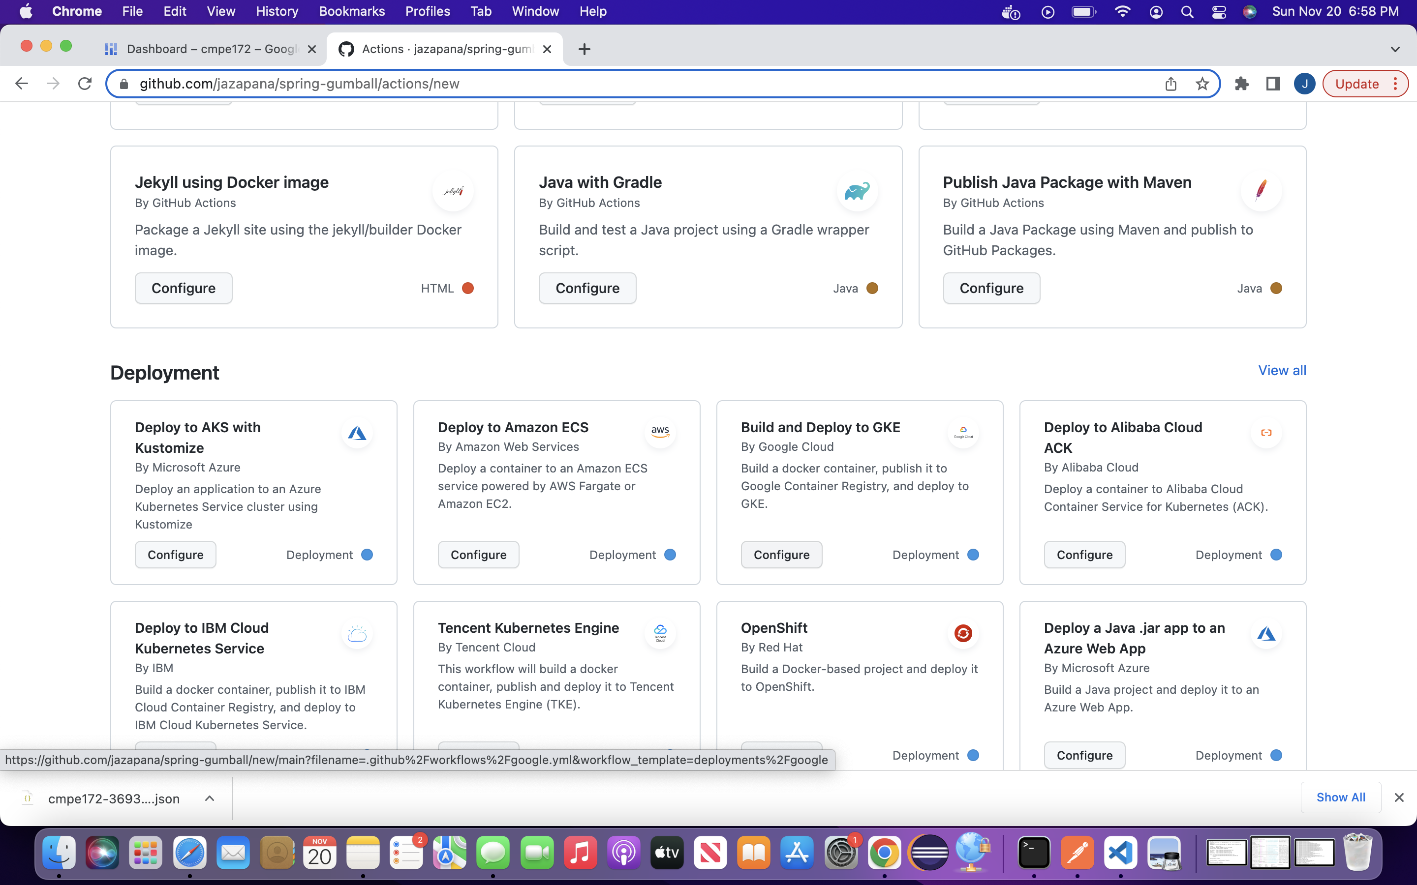
Task: Reload the current page
Action: [85, 84]
